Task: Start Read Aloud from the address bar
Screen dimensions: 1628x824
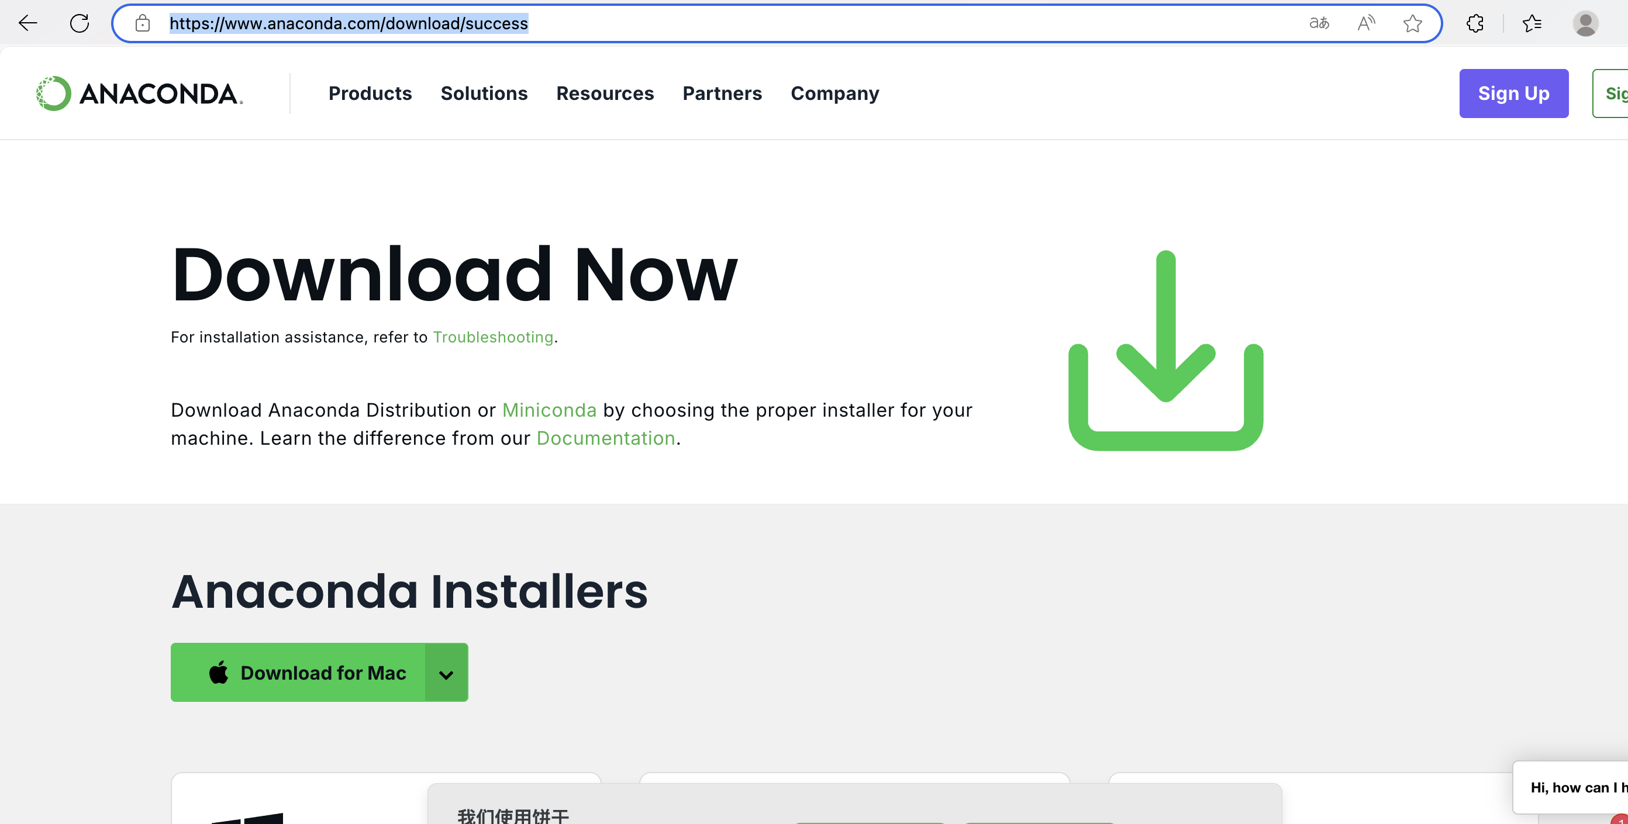Action: point(1365,23)
